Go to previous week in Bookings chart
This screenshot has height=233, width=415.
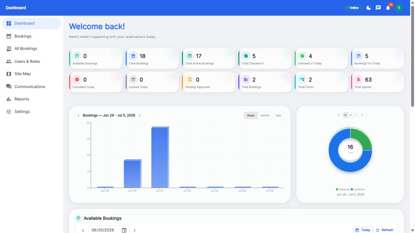pos(78,116)
